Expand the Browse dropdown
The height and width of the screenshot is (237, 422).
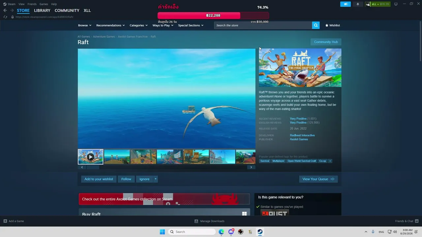pos(85,25)
